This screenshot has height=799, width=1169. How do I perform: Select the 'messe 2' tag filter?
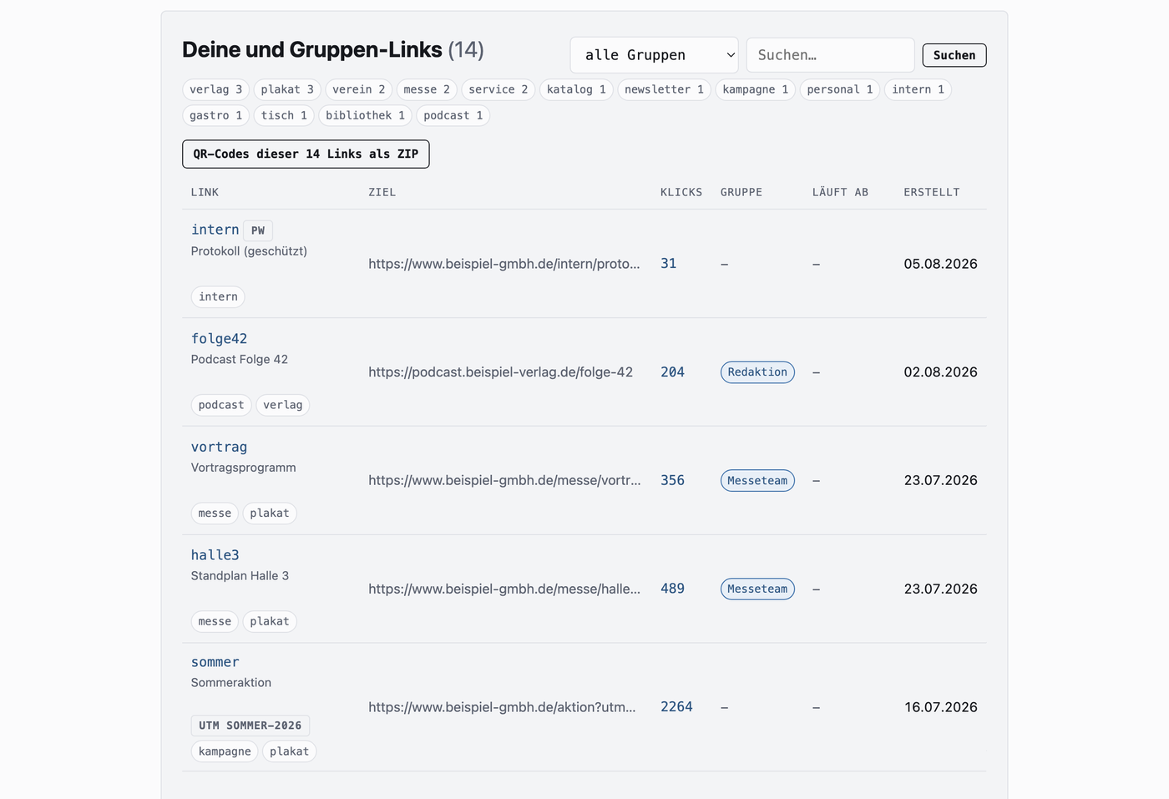coord(427,89)
